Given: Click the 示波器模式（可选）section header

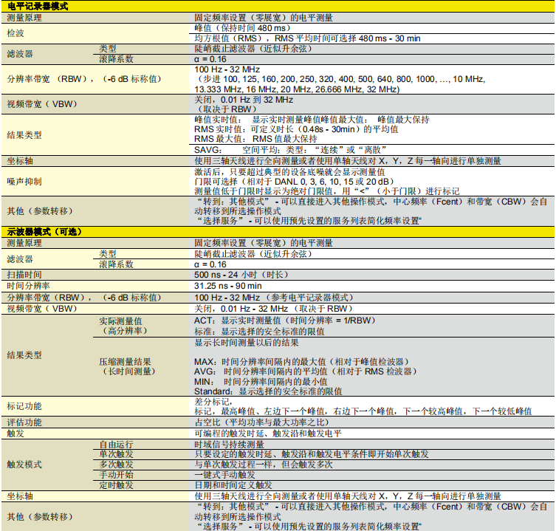Looking at the screenshot, I should (x=44, y=232).
